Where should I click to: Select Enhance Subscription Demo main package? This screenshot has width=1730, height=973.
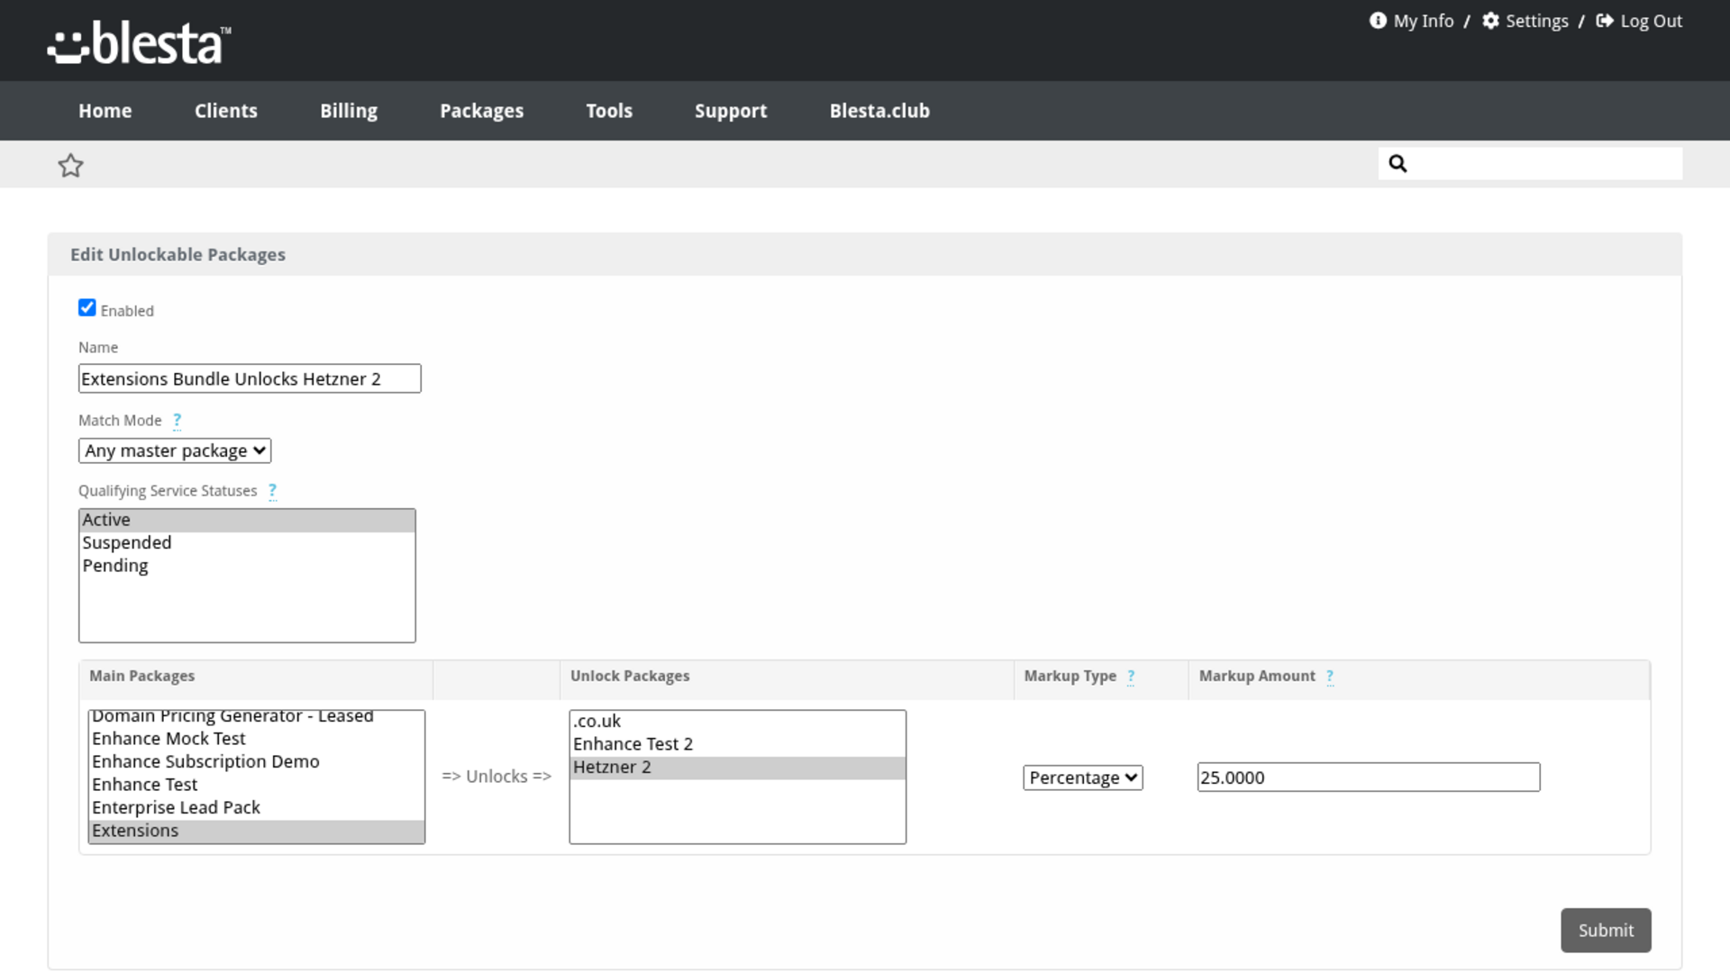coord(256,761)
